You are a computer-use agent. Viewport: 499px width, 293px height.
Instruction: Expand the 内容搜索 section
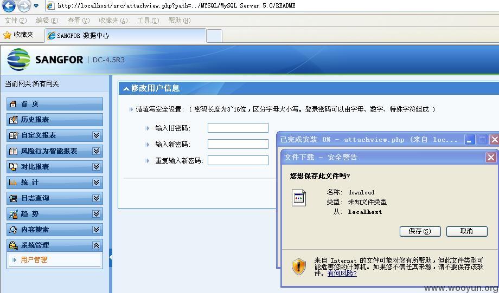coord(97,230)
